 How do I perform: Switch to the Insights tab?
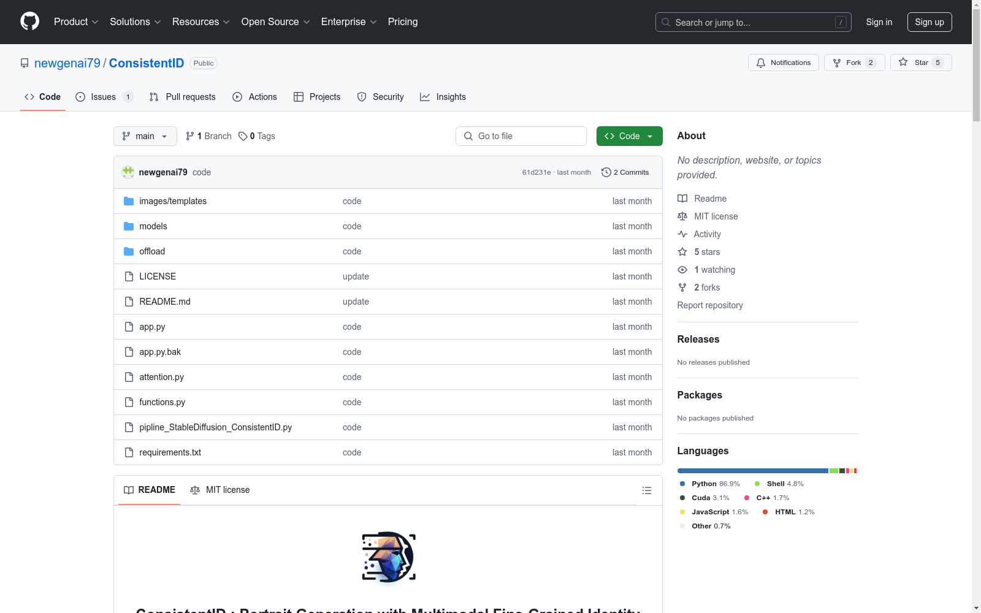pos(443,97)
